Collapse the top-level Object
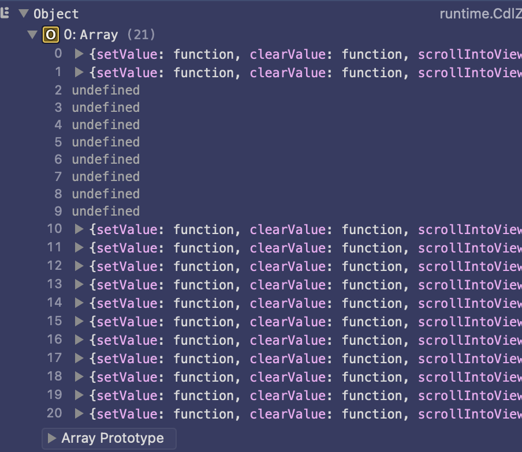 click(23, 13)
